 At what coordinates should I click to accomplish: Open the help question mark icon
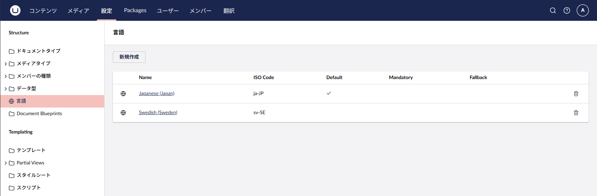click(x=567, y=10)
